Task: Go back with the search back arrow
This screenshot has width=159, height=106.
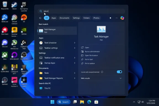Action: [x=40, y=18]
